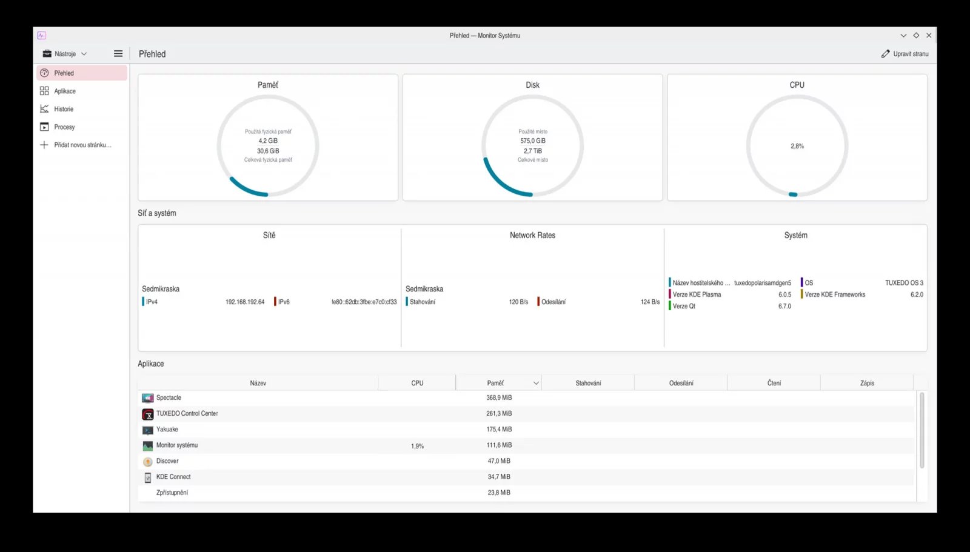Click the Přehled sidebar icon

pos(44,73)
